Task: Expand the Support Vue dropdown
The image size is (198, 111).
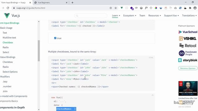Action: (171, 15)
